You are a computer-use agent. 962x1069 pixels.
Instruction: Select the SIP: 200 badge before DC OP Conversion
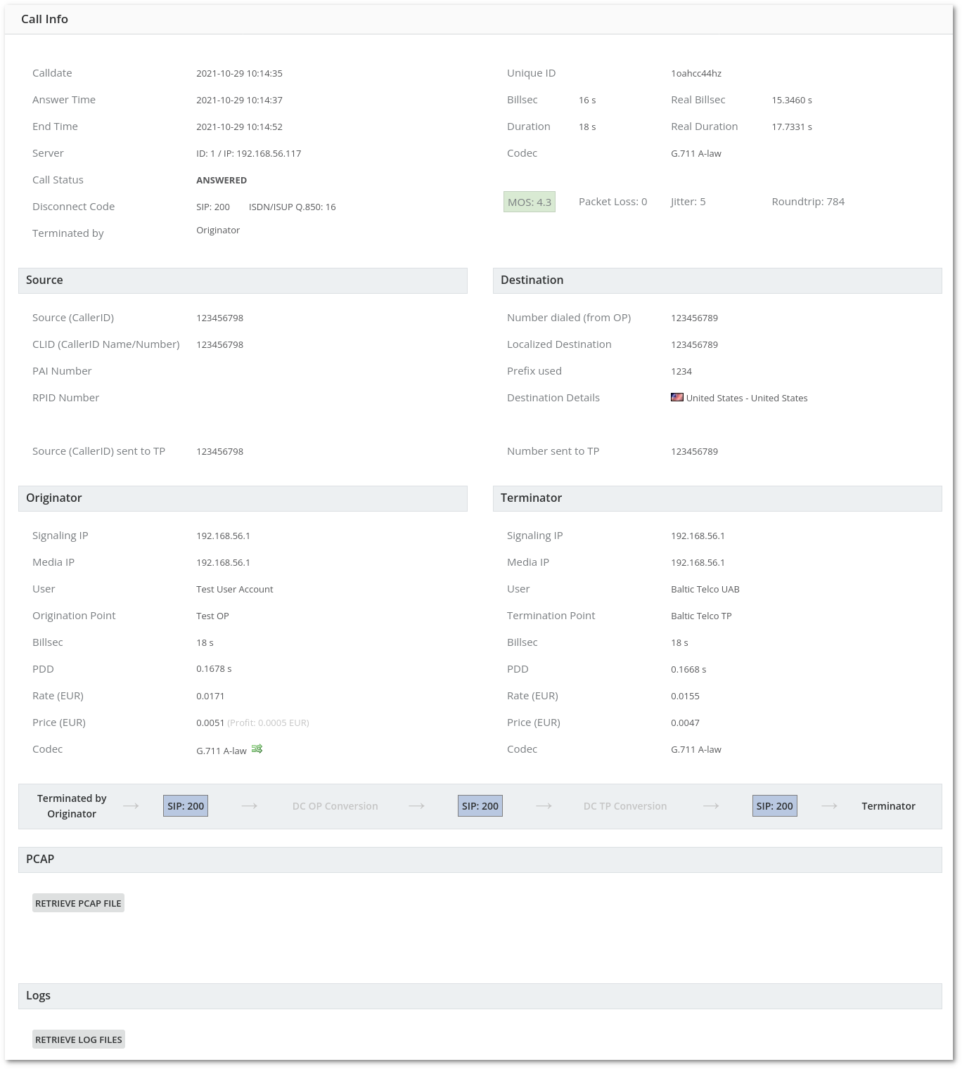pos(186,806)
